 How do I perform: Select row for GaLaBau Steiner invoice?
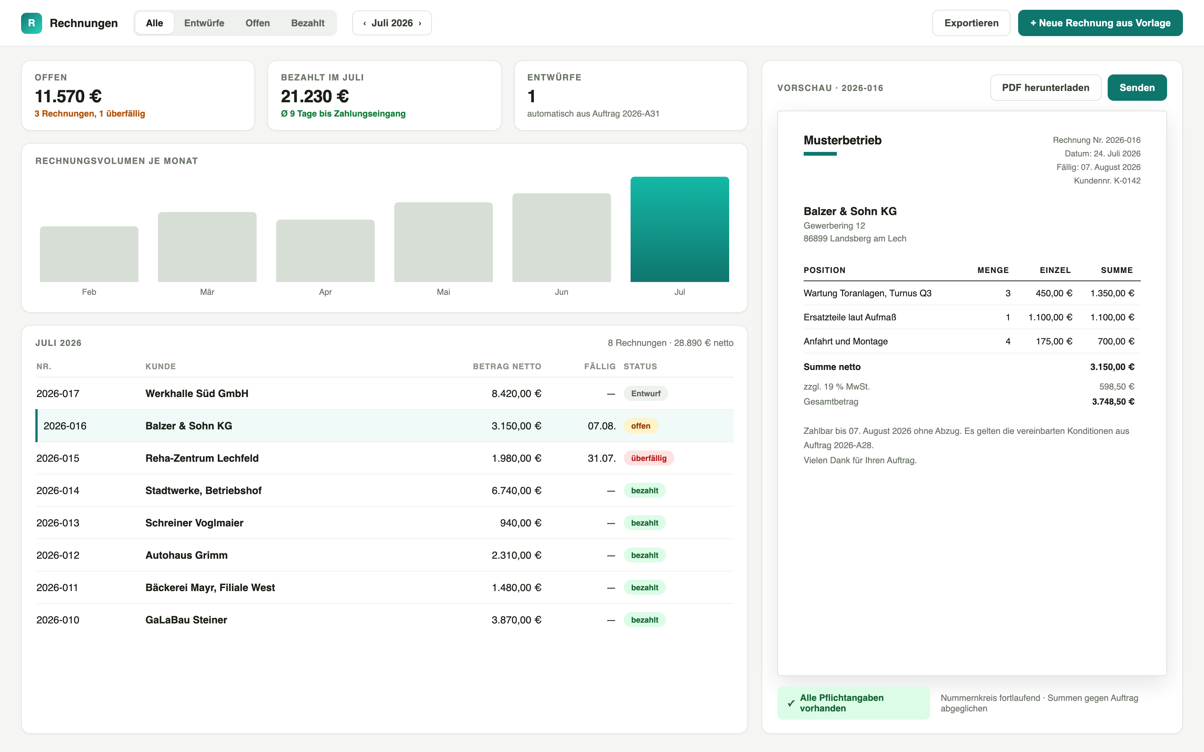pyautogui.click(x=385, y=620)
